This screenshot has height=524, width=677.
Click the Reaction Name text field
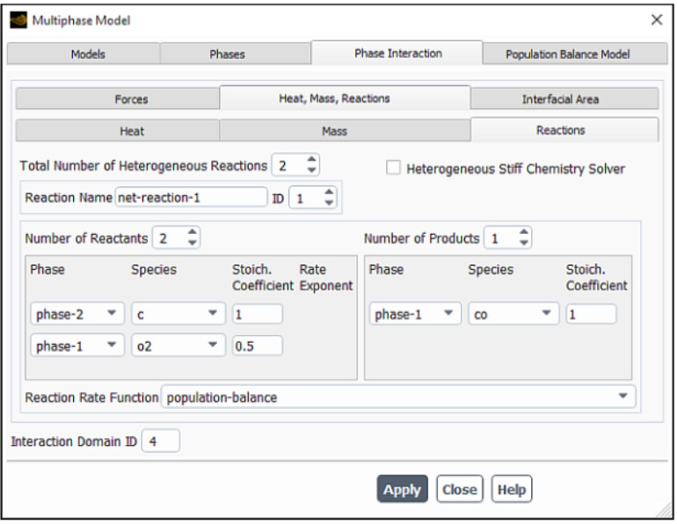(191, 198)
